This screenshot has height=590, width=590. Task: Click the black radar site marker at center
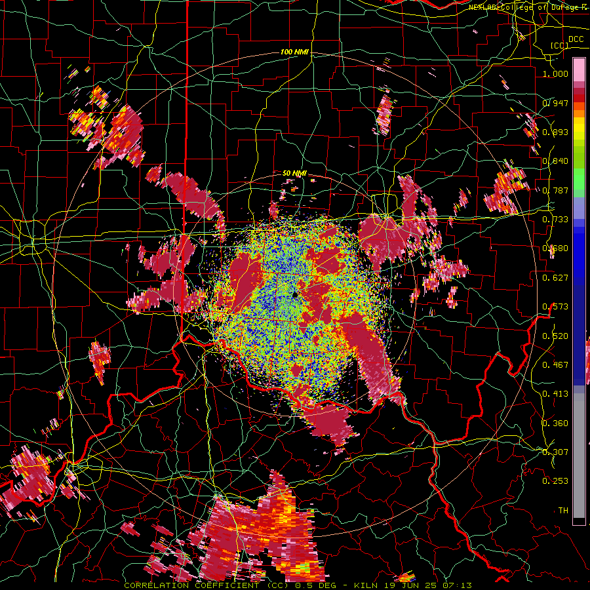[295, 295]
